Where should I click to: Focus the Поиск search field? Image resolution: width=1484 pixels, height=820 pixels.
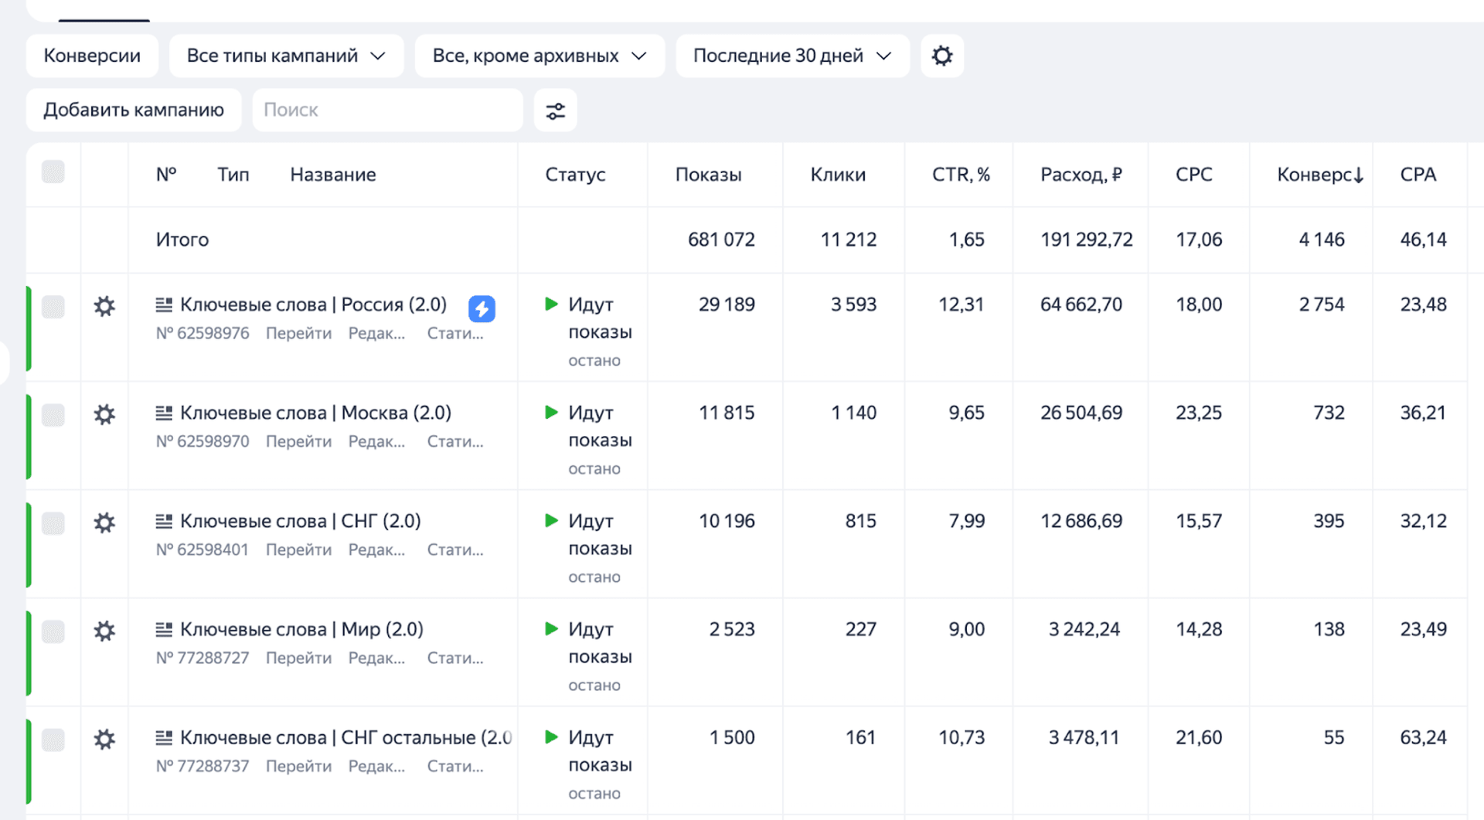(x=386, y=111)
